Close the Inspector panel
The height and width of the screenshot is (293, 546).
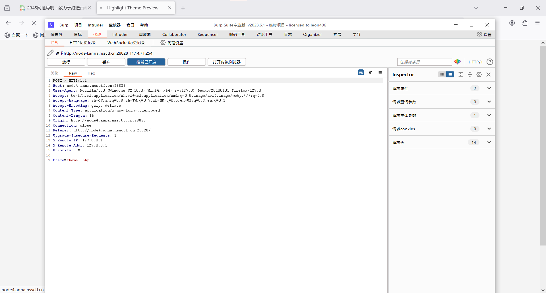(x=489, y=75)
